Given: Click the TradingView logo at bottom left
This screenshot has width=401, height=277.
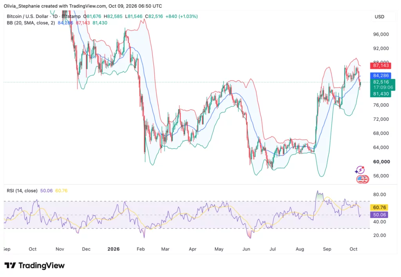Looking at the screenshot, I should coord(34,266).
